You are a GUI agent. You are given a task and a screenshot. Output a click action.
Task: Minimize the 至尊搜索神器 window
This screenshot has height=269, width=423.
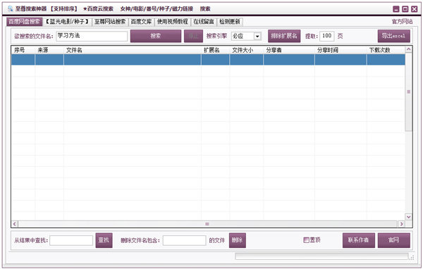[x=396, y=9]
